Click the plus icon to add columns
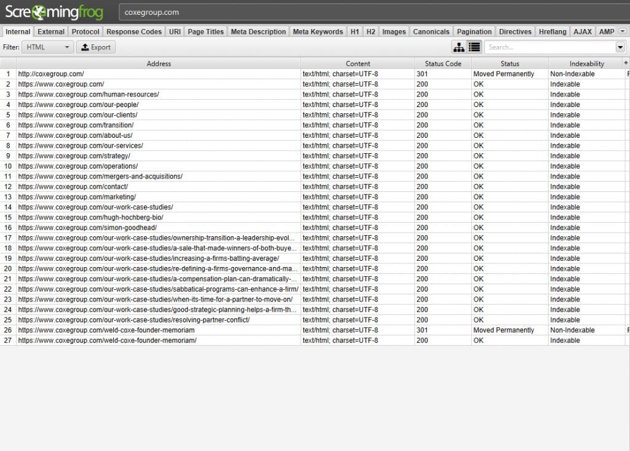The image size is (630, 451). (626, 63)
